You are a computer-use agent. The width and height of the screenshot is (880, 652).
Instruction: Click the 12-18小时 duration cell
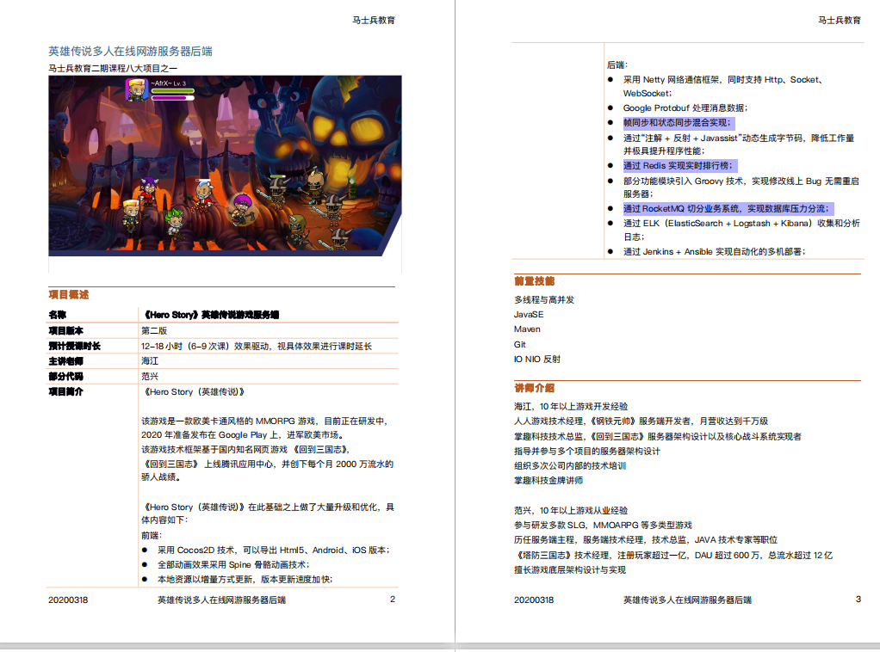(x=257, y=346)
